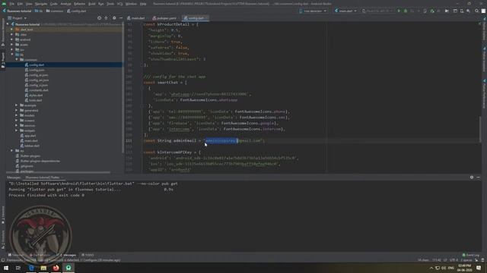Image resolution: width=487 pixels, height=273 pixels.
Task: Open Firefox from taskbar
Action: click(56, 268)
